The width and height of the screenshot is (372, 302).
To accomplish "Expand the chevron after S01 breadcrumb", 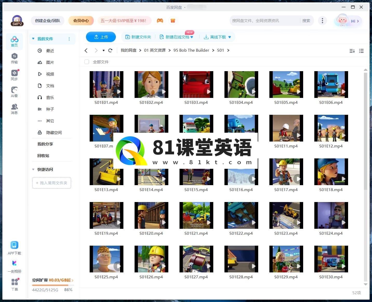I will (228, 50).
